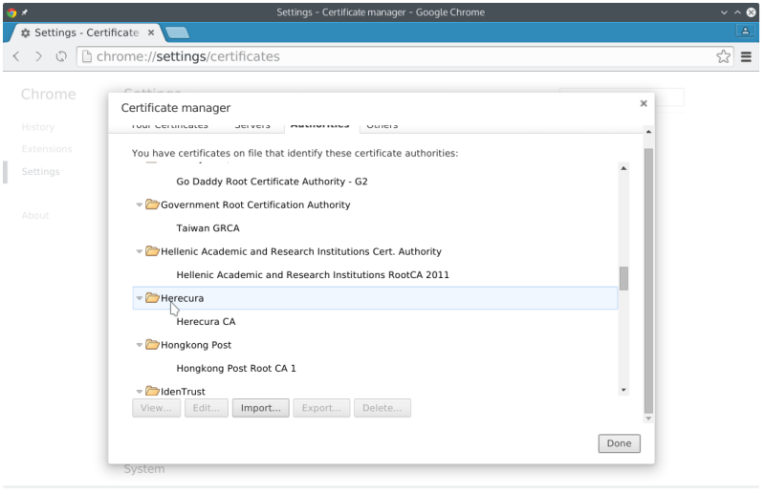This screenshot has height=494, width=765.
Task: Select Hongkong Post Root CA 1
Action: (236, 368)
